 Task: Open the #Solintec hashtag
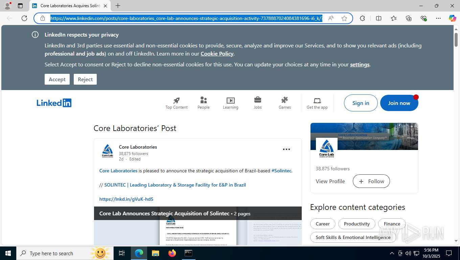click(281, 171)
